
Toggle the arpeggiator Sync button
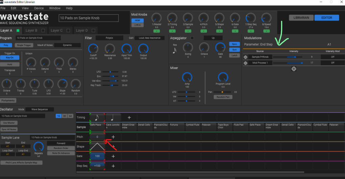click(234, 44)
